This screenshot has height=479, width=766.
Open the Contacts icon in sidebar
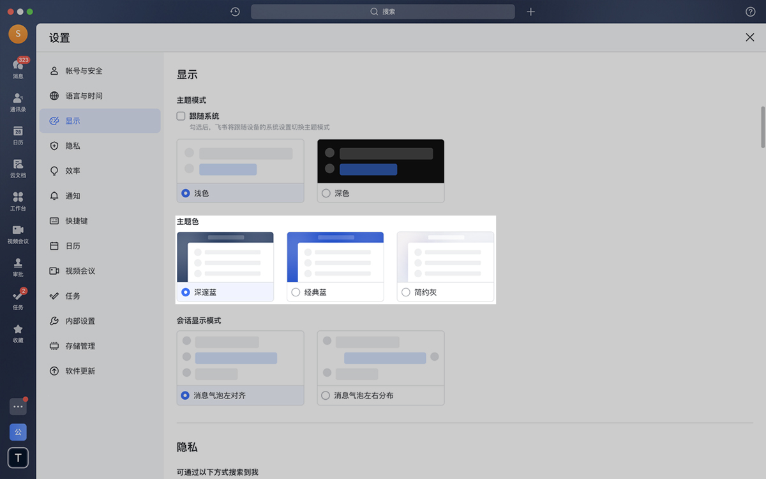click(x=18, y=101)
